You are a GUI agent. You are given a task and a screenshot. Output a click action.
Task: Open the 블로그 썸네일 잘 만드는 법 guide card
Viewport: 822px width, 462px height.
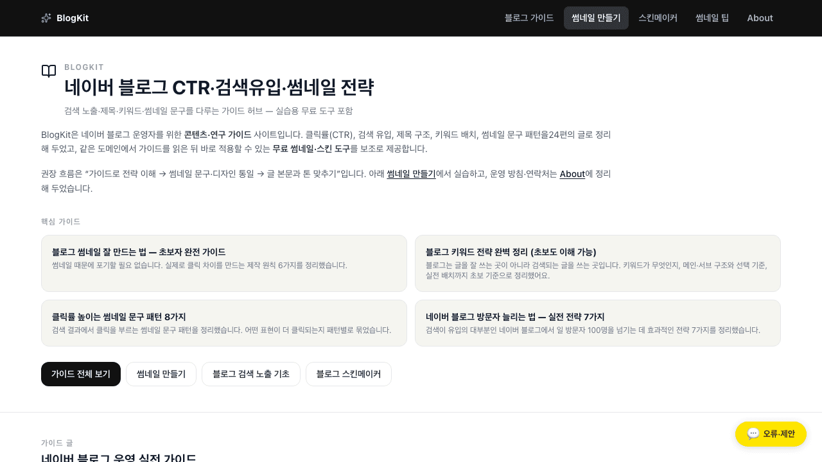coord(224,263)
